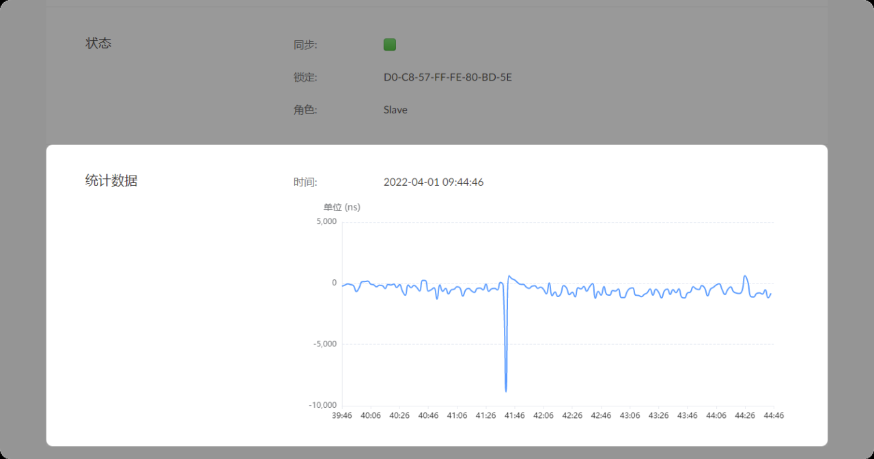Click the locked clock ID D0-C8-57-FF-FE-80-BD-5E

click(447, 77)
